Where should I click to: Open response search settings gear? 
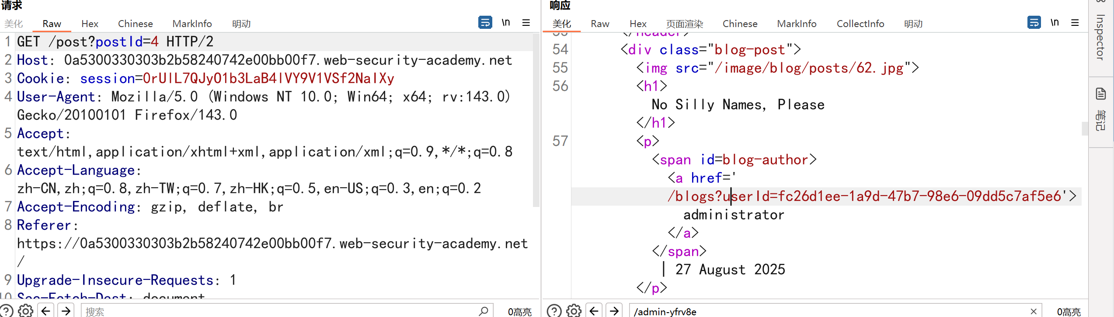(x=574, y=310)
